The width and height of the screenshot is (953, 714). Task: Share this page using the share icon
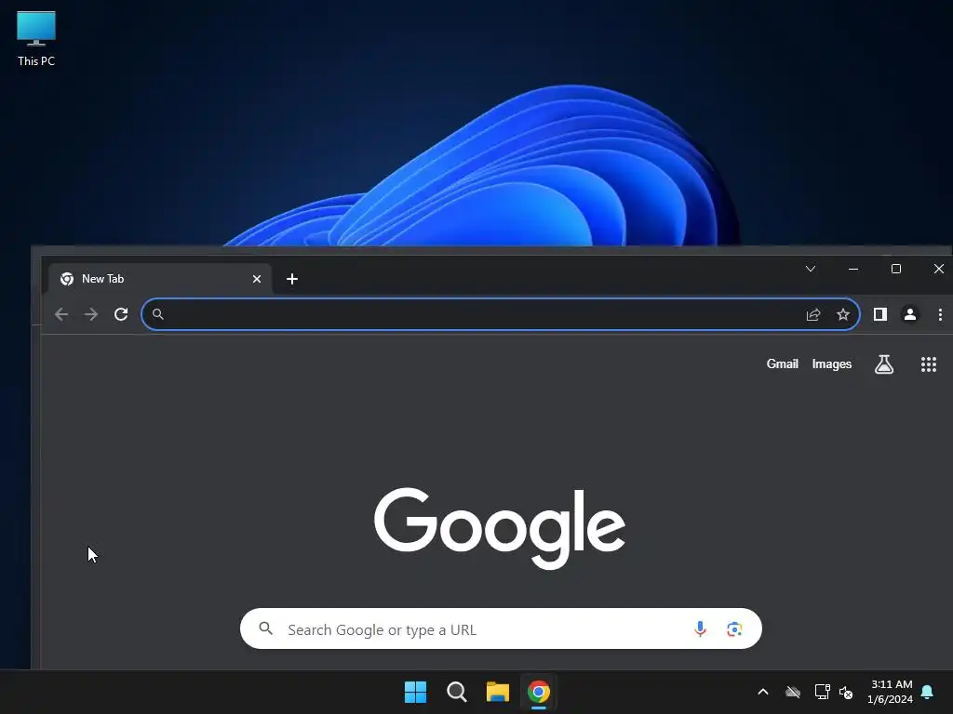click(813, 314)
